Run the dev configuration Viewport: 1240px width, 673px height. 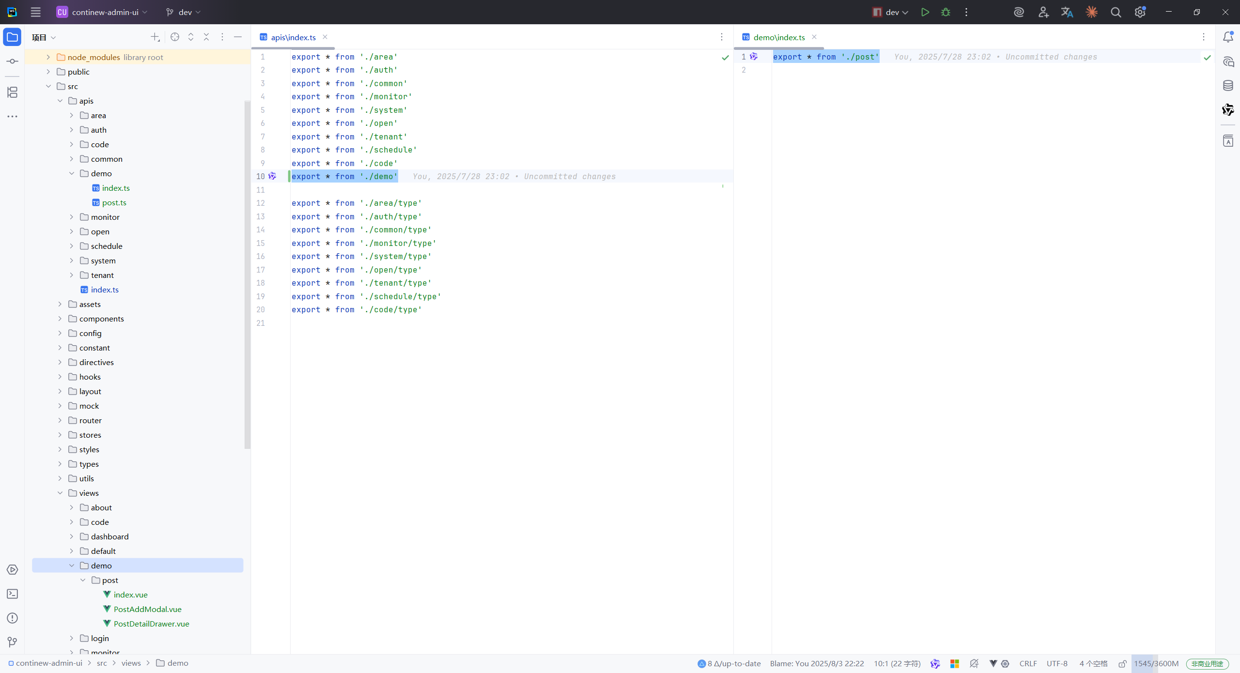pyautogui.click(x=925, y=12)
